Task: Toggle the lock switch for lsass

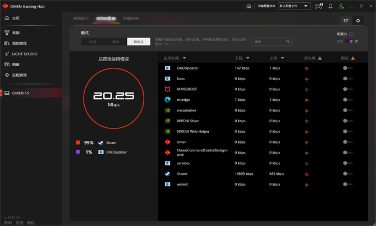Action: tap(348, 79)
